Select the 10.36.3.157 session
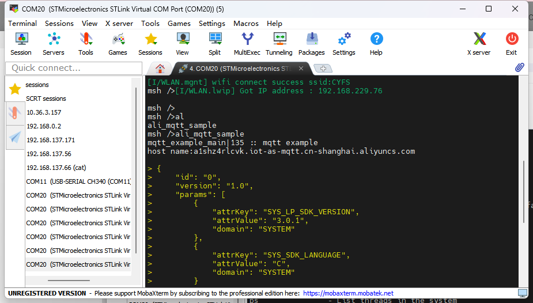 pyautogui.click(x=44, y=112)
